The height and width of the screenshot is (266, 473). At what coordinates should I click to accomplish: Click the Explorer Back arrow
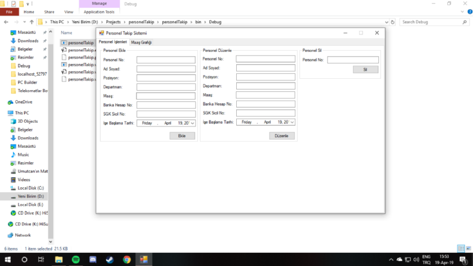(x=7, y=22)
